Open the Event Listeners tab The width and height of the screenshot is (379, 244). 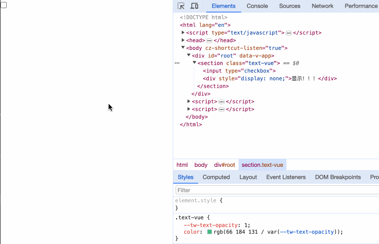[x=286, y=177]
